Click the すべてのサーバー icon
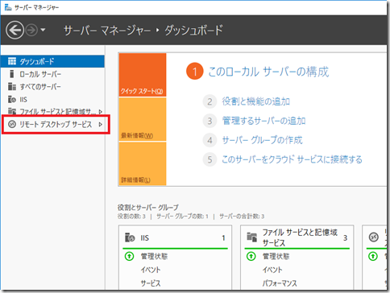390x293 pixels. pyautogui.click(x=12, y=86)
